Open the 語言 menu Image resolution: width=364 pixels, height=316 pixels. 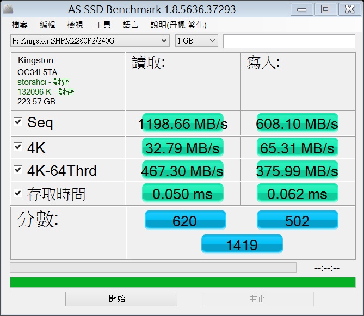coord(131,25)
